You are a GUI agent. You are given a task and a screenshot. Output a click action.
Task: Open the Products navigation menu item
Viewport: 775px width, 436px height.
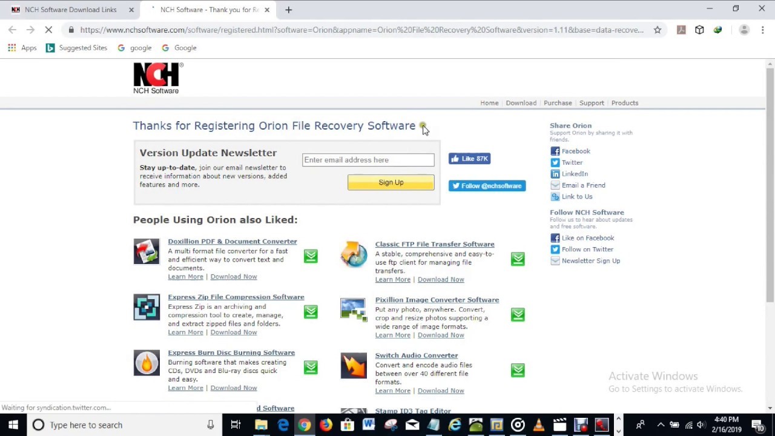tap(624, 103)
